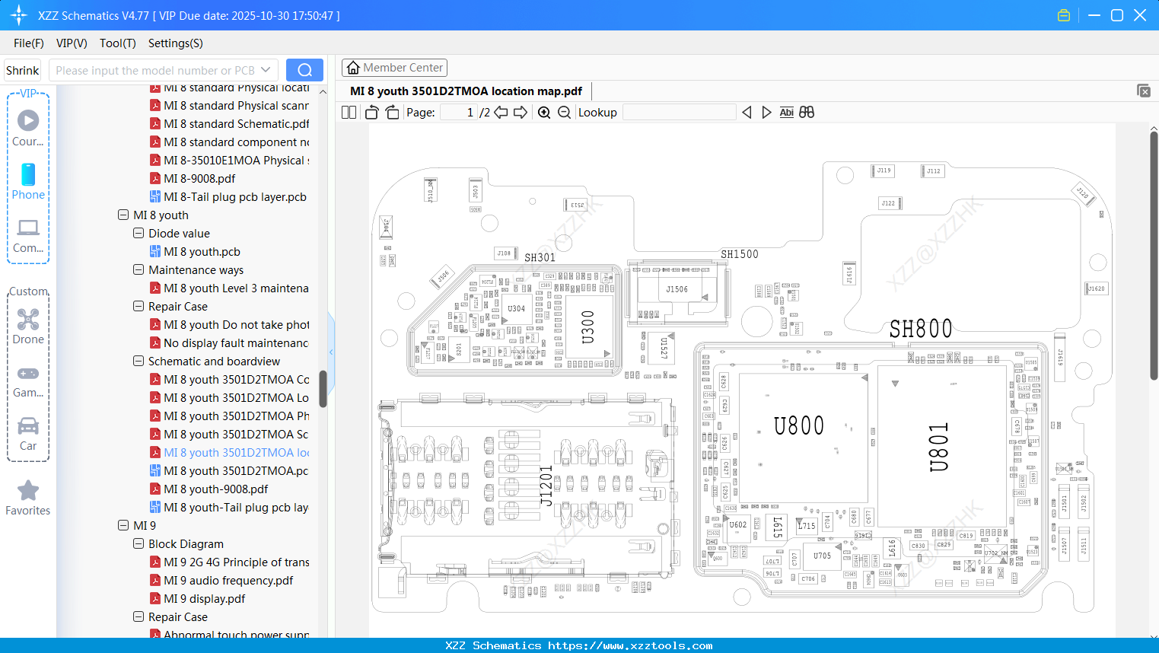This screenshot has height=653, width=1159.
Task: Rotate the PDF page counterclockwise
Action: [x=371, y=112]
